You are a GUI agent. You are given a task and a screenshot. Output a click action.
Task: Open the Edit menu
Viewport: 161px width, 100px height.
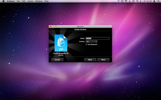click(x=24, y=1)
